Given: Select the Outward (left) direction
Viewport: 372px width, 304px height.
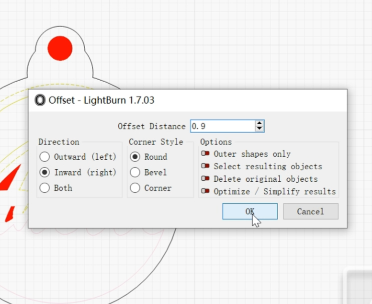Looking at the screenshot, I should coord(45,157).
